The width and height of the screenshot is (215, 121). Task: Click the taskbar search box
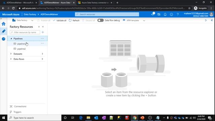coord(34,118)
